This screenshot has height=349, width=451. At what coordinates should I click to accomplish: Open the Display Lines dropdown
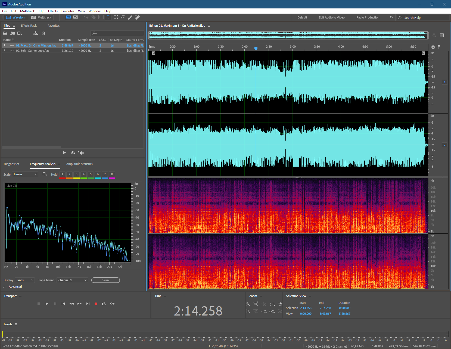tap(25, 280)
